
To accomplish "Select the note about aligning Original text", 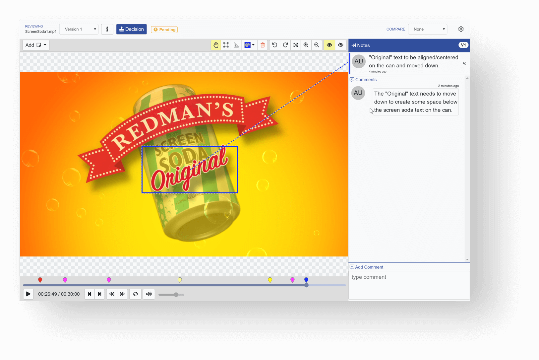I will pos(409,63).
